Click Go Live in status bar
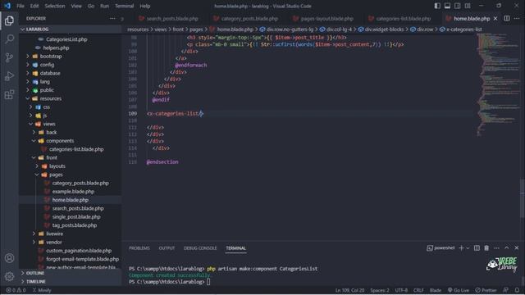 tap(459, 290)
